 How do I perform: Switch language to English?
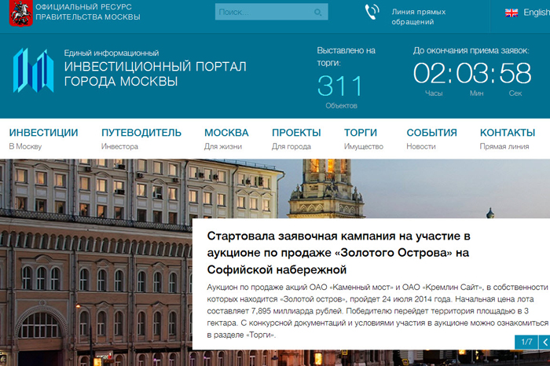[x=537, y=13]
